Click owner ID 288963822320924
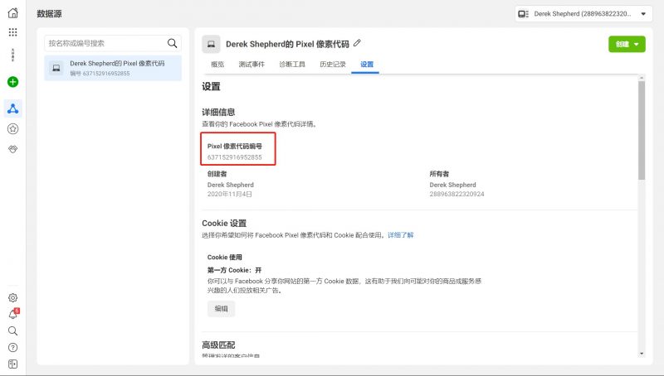Screen dimensions: 664x376 (457, 194)
